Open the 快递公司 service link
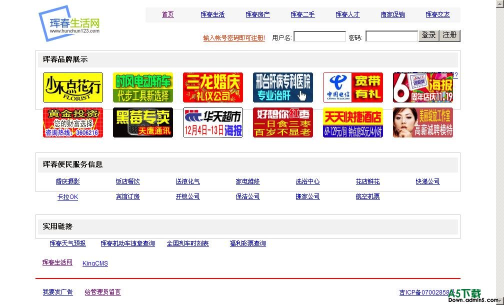This screenshot has width=504, height=305. pyautogui.click(x=428, y=181)
